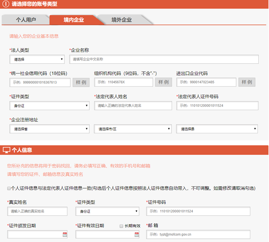Expand the 请选择省 province dropdown
Image resolution: width=269 pixels, height=242 pixels.
coord(49,129)
